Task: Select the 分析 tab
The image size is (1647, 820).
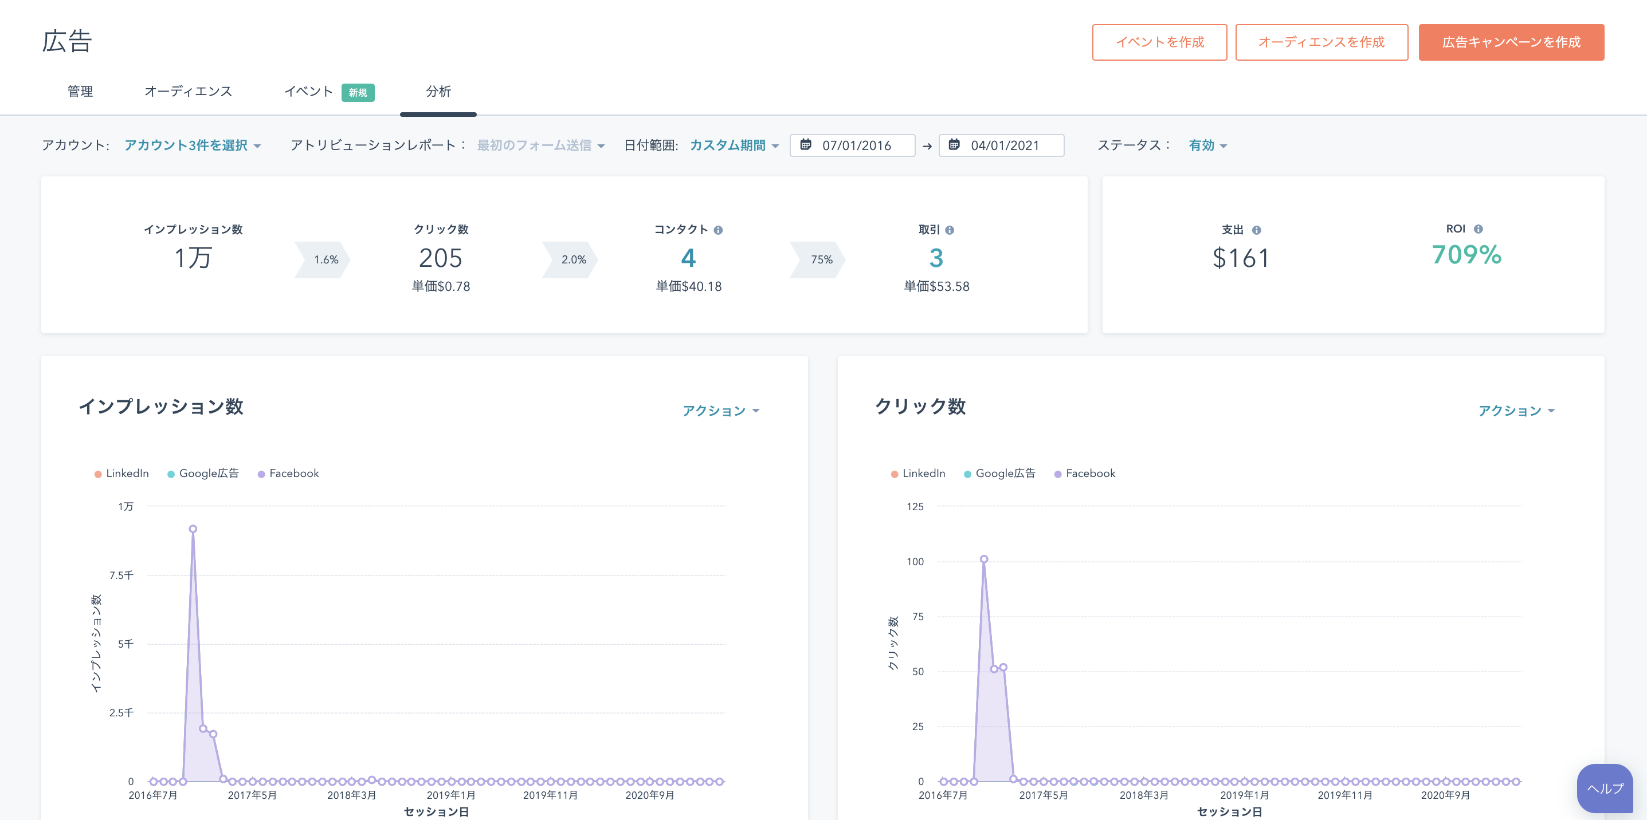Action: [x=438, y=91]
